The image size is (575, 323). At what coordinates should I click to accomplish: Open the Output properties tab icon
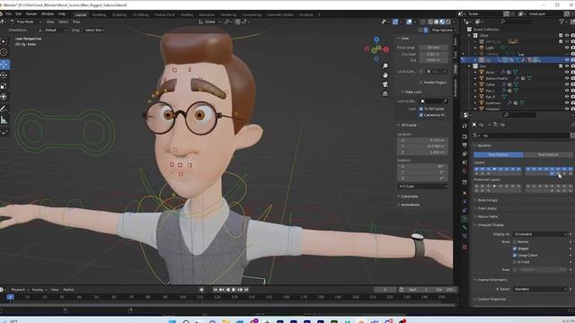coord(464,145)
